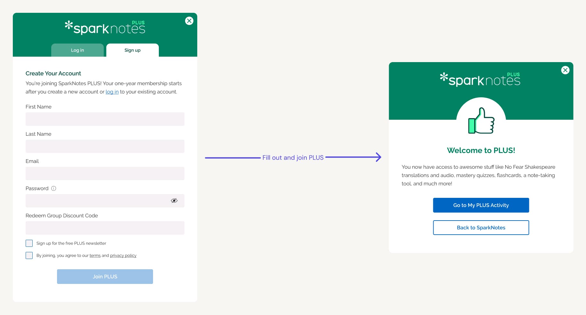
Task: Click Back to SparkNotes
Action: point(481,228)
